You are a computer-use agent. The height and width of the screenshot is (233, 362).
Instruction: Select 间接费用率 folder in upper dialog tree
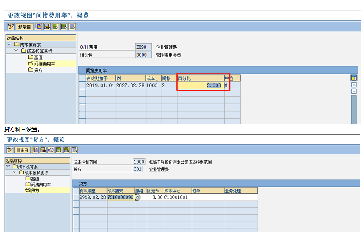[x=41, y=63]
